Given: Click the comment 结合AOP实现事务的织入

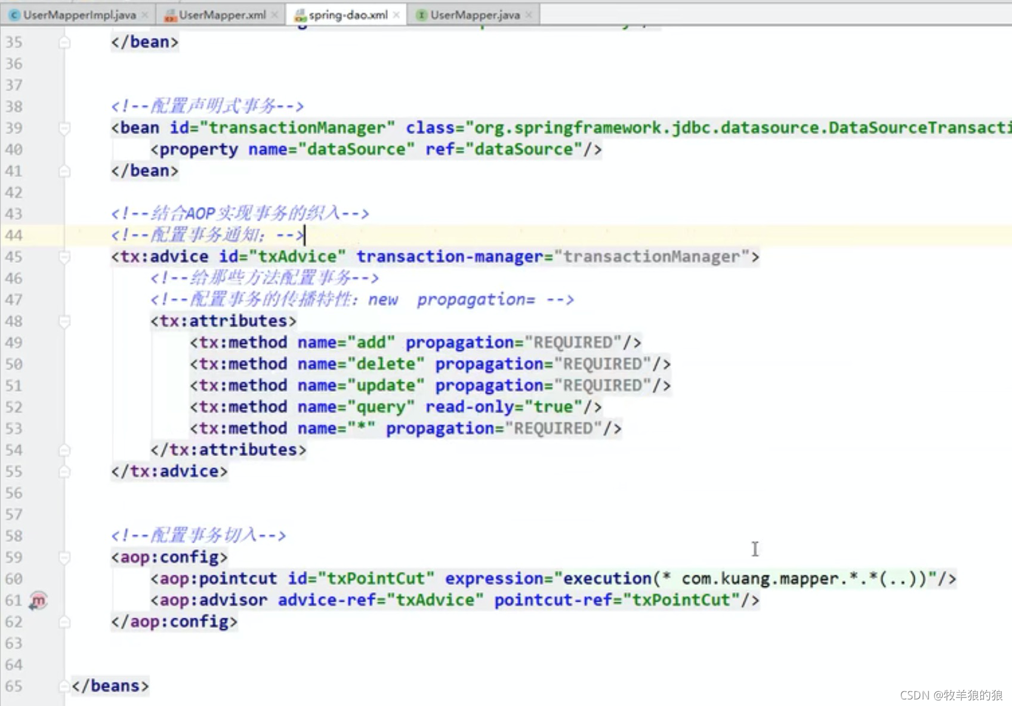Looking at the screenshot, I should 240,214.
